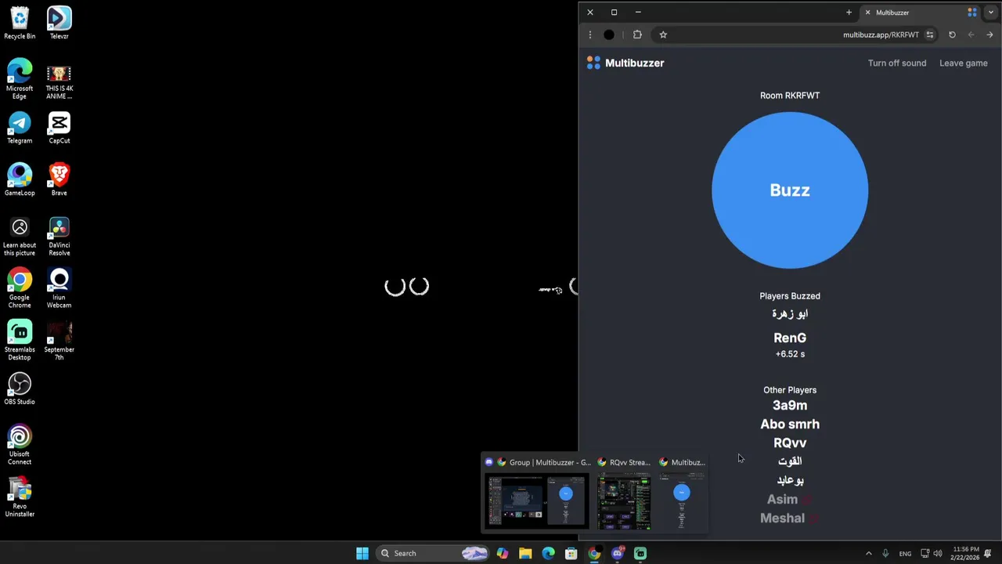The width and height of the screenshot is (1002, 564).
Task: Launch Microsoft Edge from the desktop
Action: [20, 79]
